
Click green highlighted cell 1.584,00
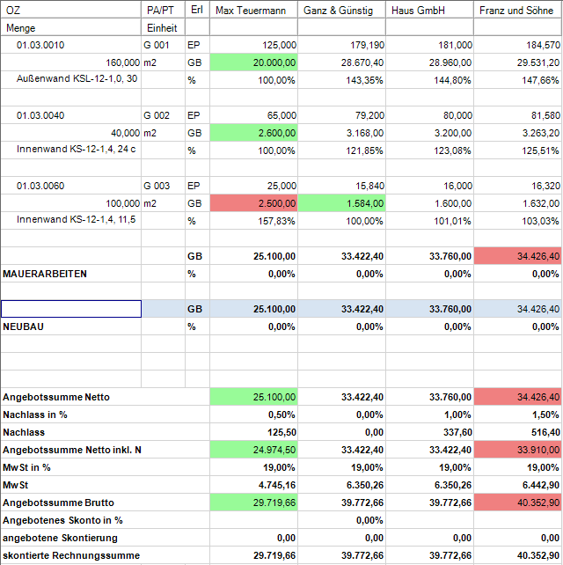click(x=341, y=203)
